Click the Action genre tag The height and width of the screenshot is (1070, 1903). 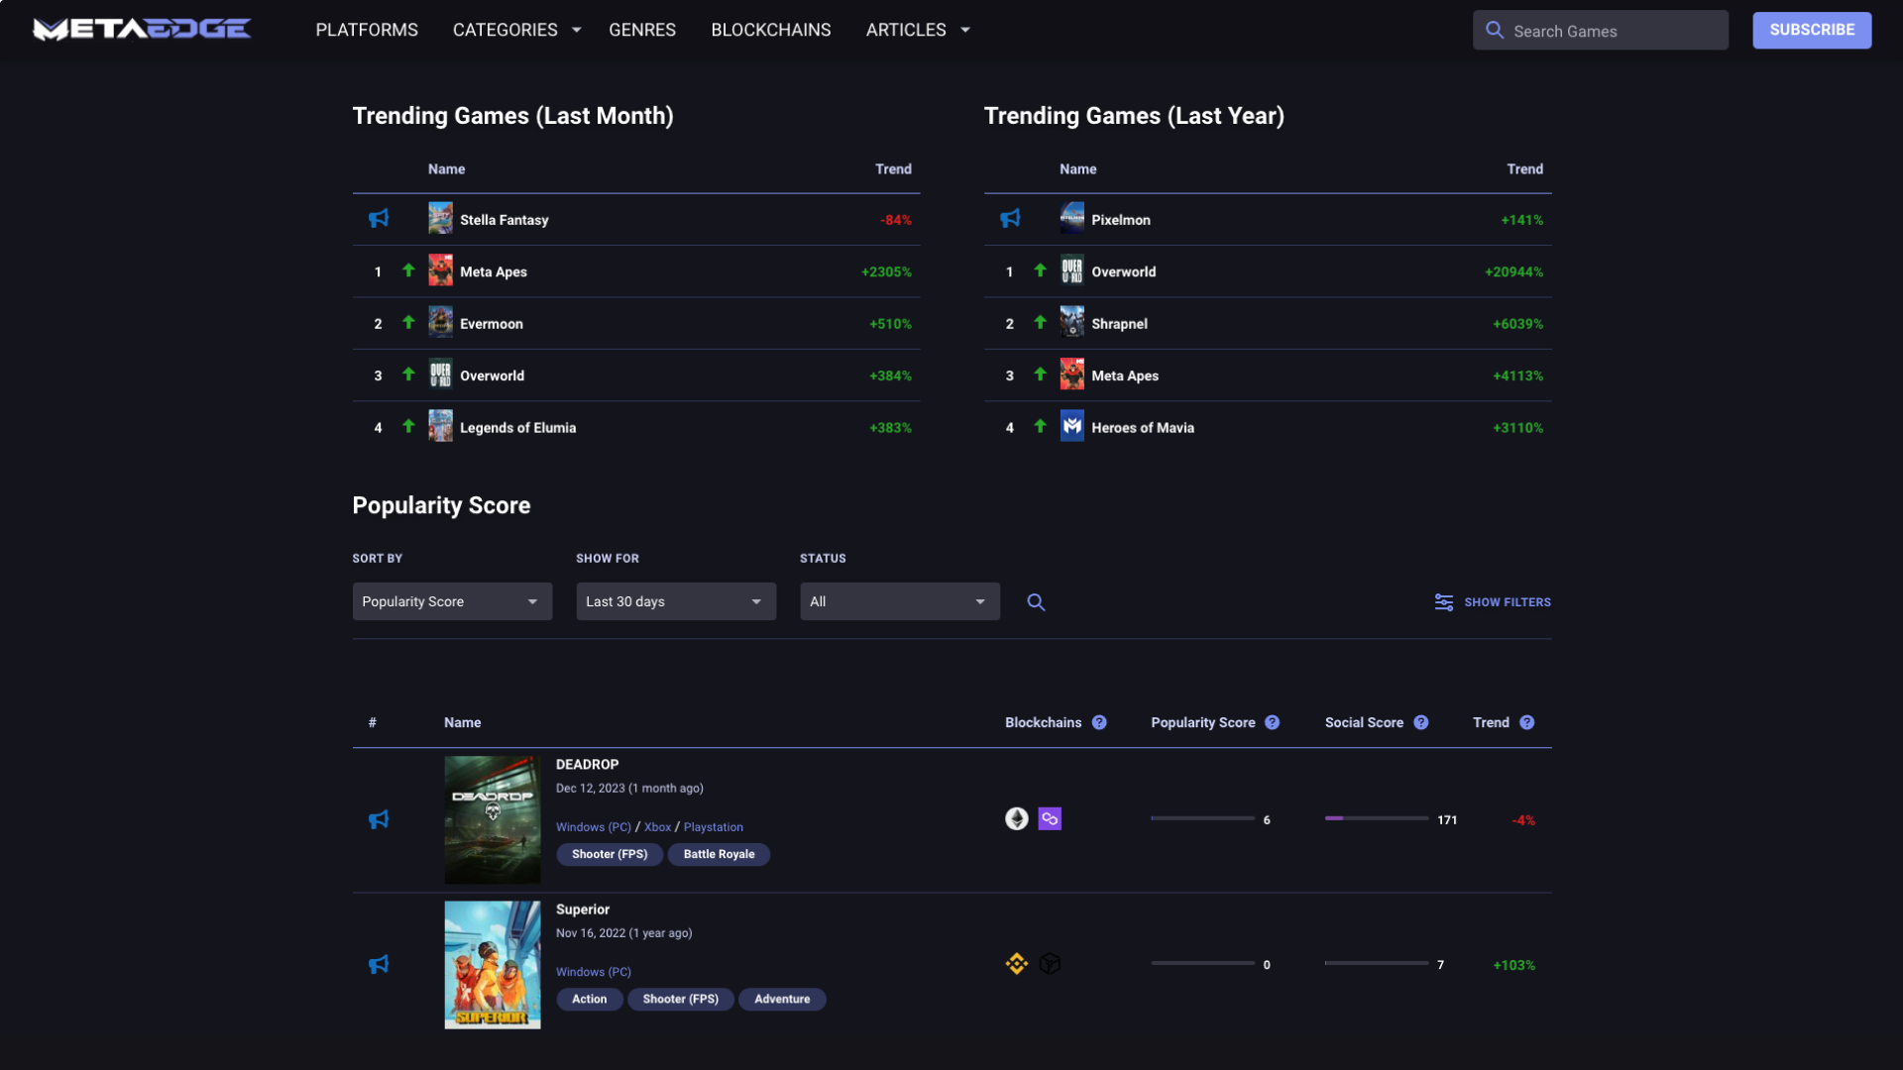[589, 999]
